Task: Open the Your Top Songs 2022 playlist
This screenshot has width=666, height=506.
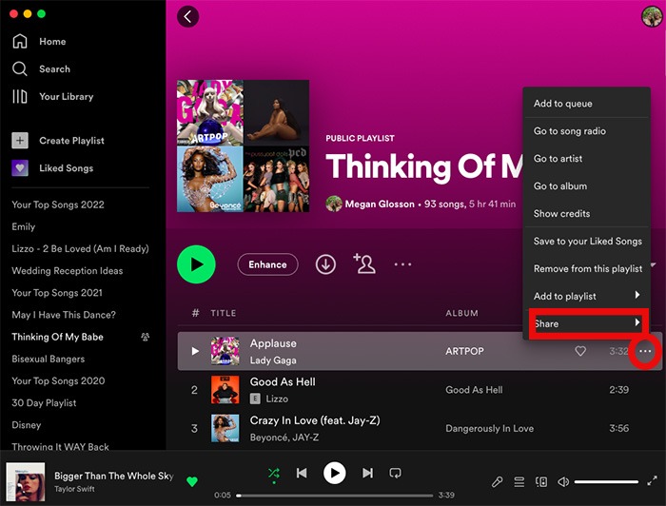Action: (58, 204)
